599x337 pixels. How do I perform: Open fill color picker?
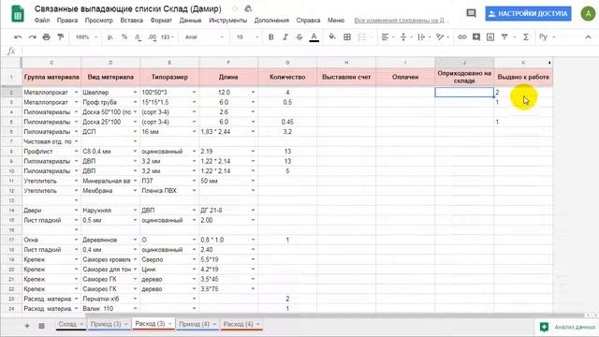pyautogui.click(x=332, y=37)
